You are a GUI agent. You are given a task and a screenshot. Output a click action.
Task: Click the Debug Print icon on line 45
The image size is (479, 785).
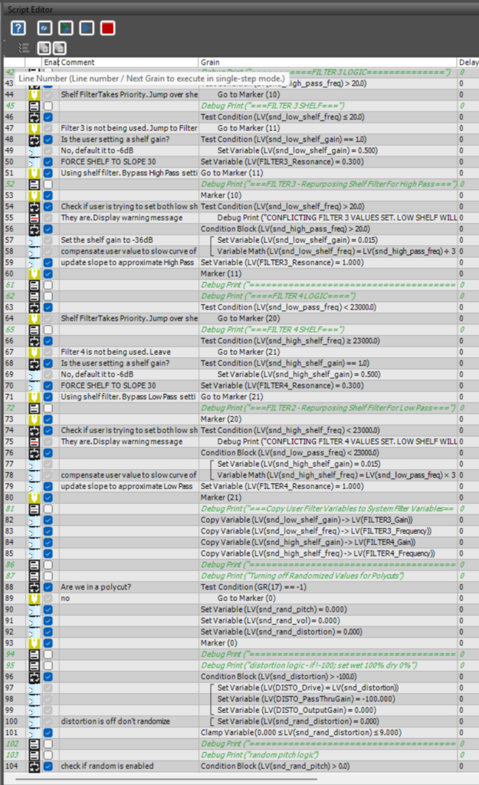(x=34, y=106)
